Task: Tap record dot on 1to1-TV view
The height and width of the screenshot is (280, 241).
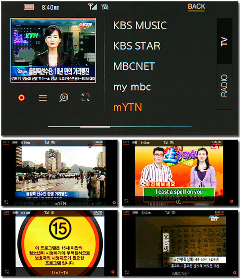Action: point(112,272)
